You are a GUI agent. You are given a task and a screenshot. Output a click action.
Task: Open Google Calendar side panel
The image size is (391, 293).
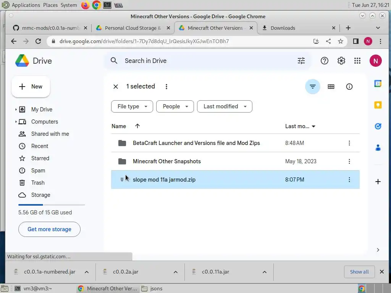pyautogui.click(x=378, y=84)
